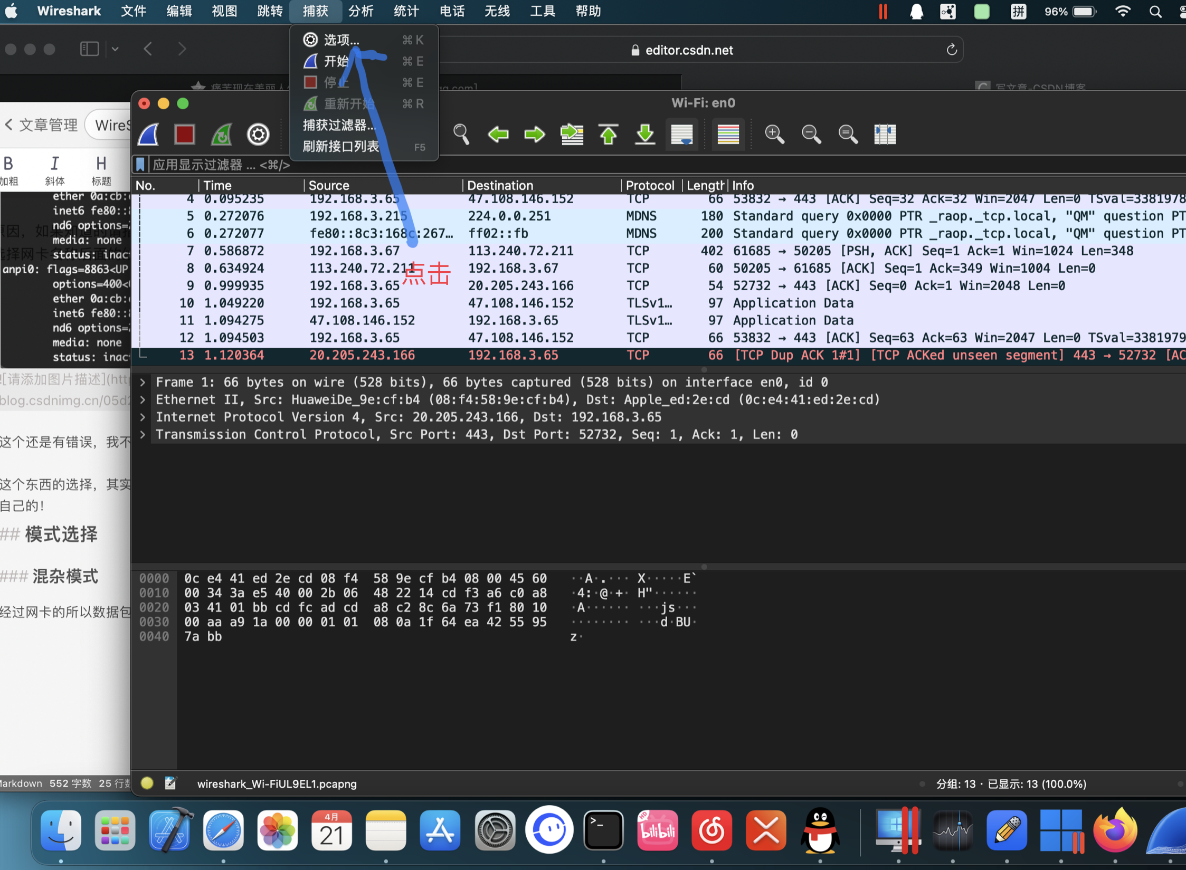Click zoom in magnifier toolbar icon
This screenshot has height=870, width=1186.
pyautogui.click(x=774, y=134)
